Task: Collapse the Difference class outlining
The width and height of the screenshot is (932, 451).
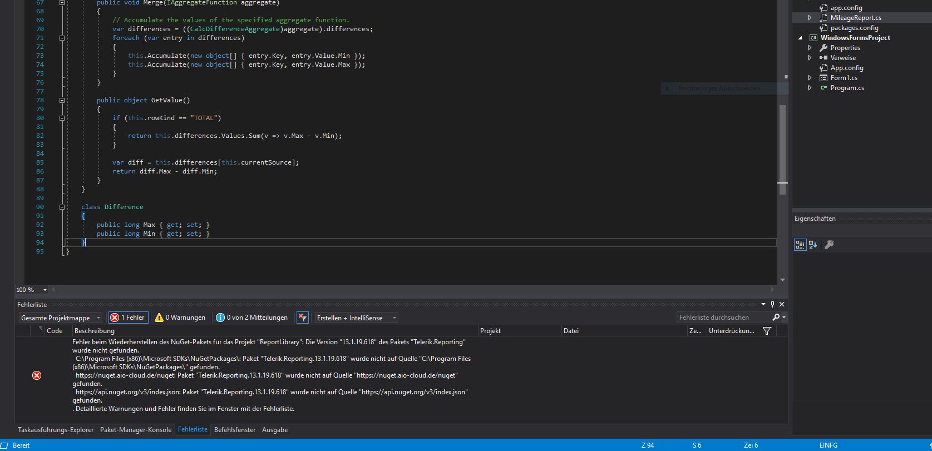Action: tap(62, 207)
